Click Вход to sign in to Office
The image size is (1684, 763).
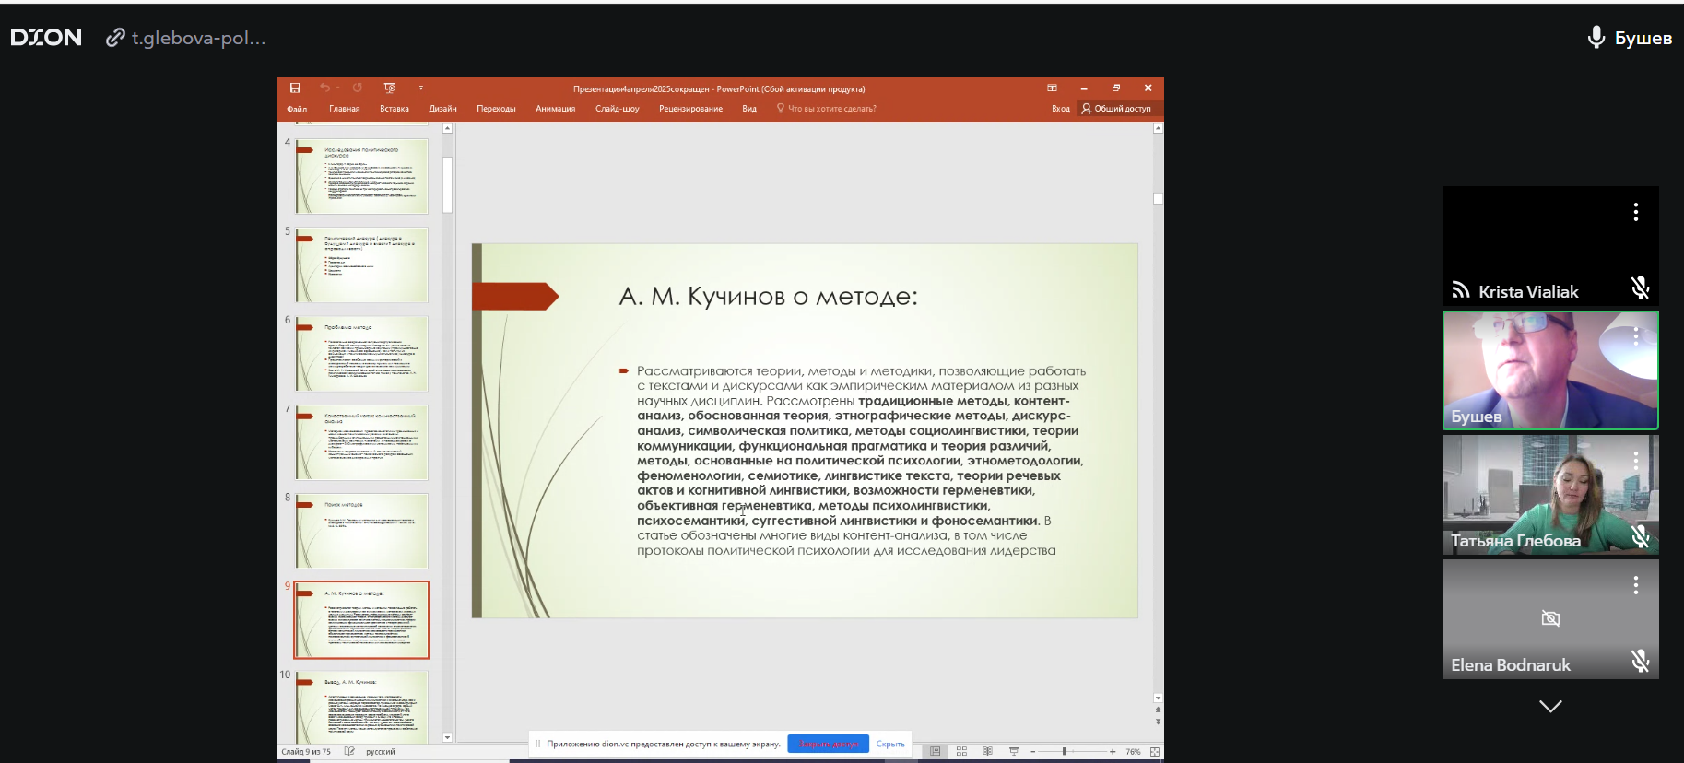click(x=1061, y=109)
